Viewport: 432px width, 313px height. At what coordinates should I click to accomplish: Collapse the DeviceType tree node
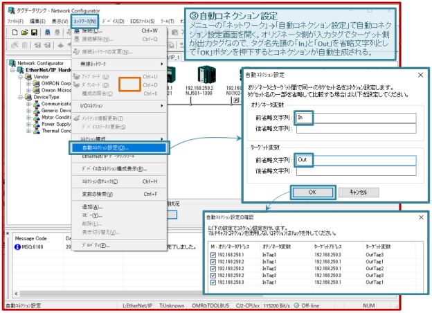click(x=20, y=97)
